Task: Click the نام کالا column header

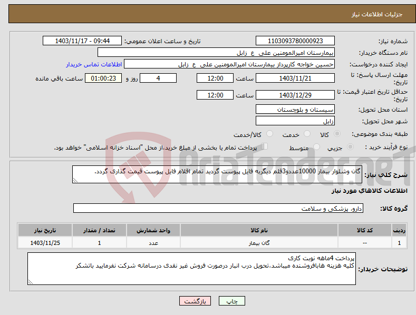Action: click(259, 230)
